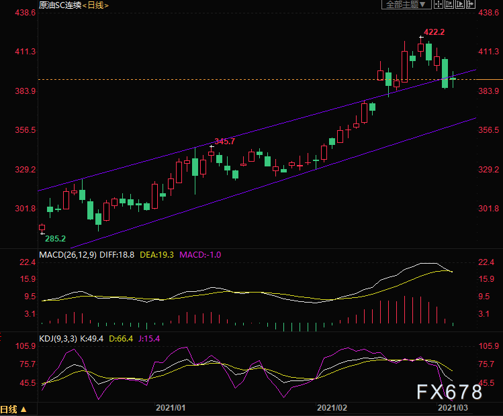Click the K:49.4 value
Image resolution: width=503 pixels, height=416 pixels.
(x=92, y=339)
